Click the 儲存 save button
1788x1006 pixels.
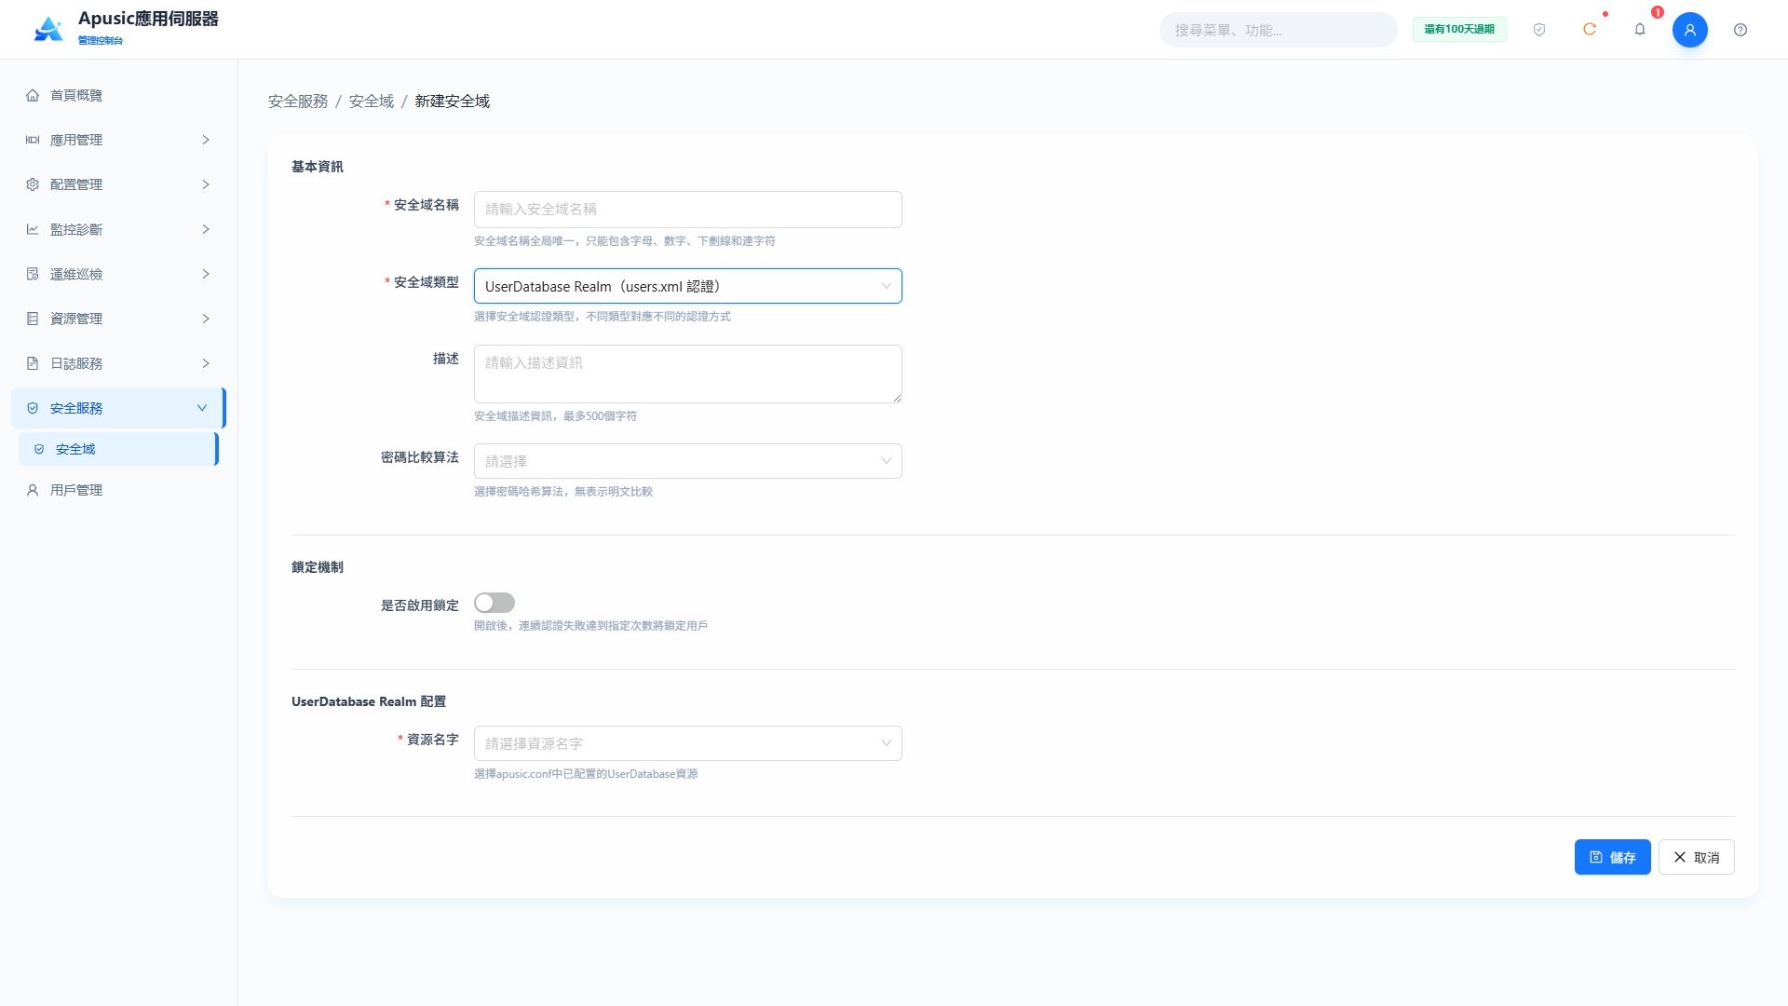coord(1612,857)
